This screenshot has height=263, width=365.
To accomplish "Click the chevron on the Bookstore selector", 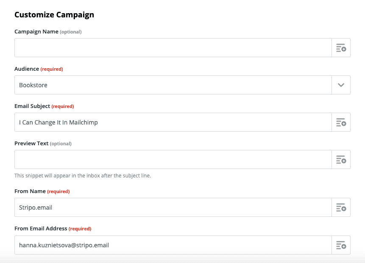I will click(x=341, y=85).
